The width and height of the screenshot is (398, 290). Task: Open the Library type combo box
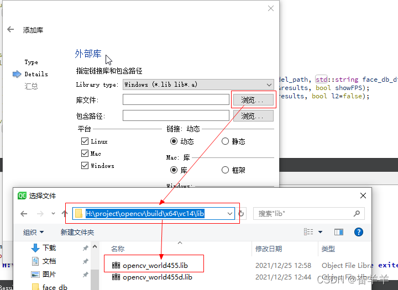[198, 85]
